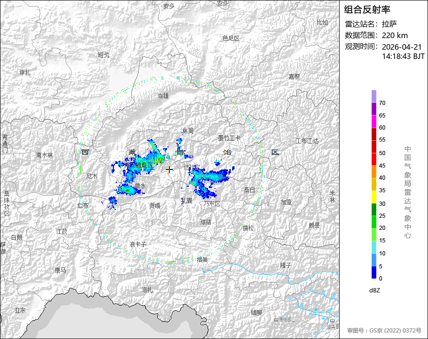Viewport: 428px width, 339px height.
Task: Click the 康马 map label
Action: tap(60, 270)
